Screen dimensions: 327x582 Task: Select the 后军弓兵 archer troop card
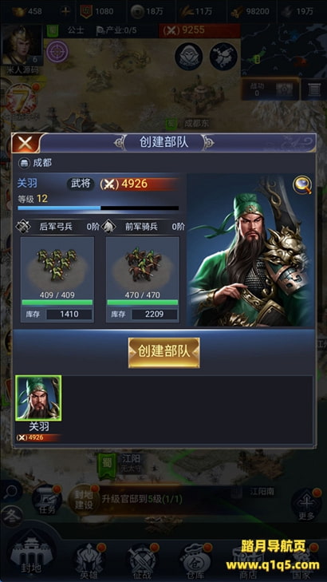click(x=57, y=279)
